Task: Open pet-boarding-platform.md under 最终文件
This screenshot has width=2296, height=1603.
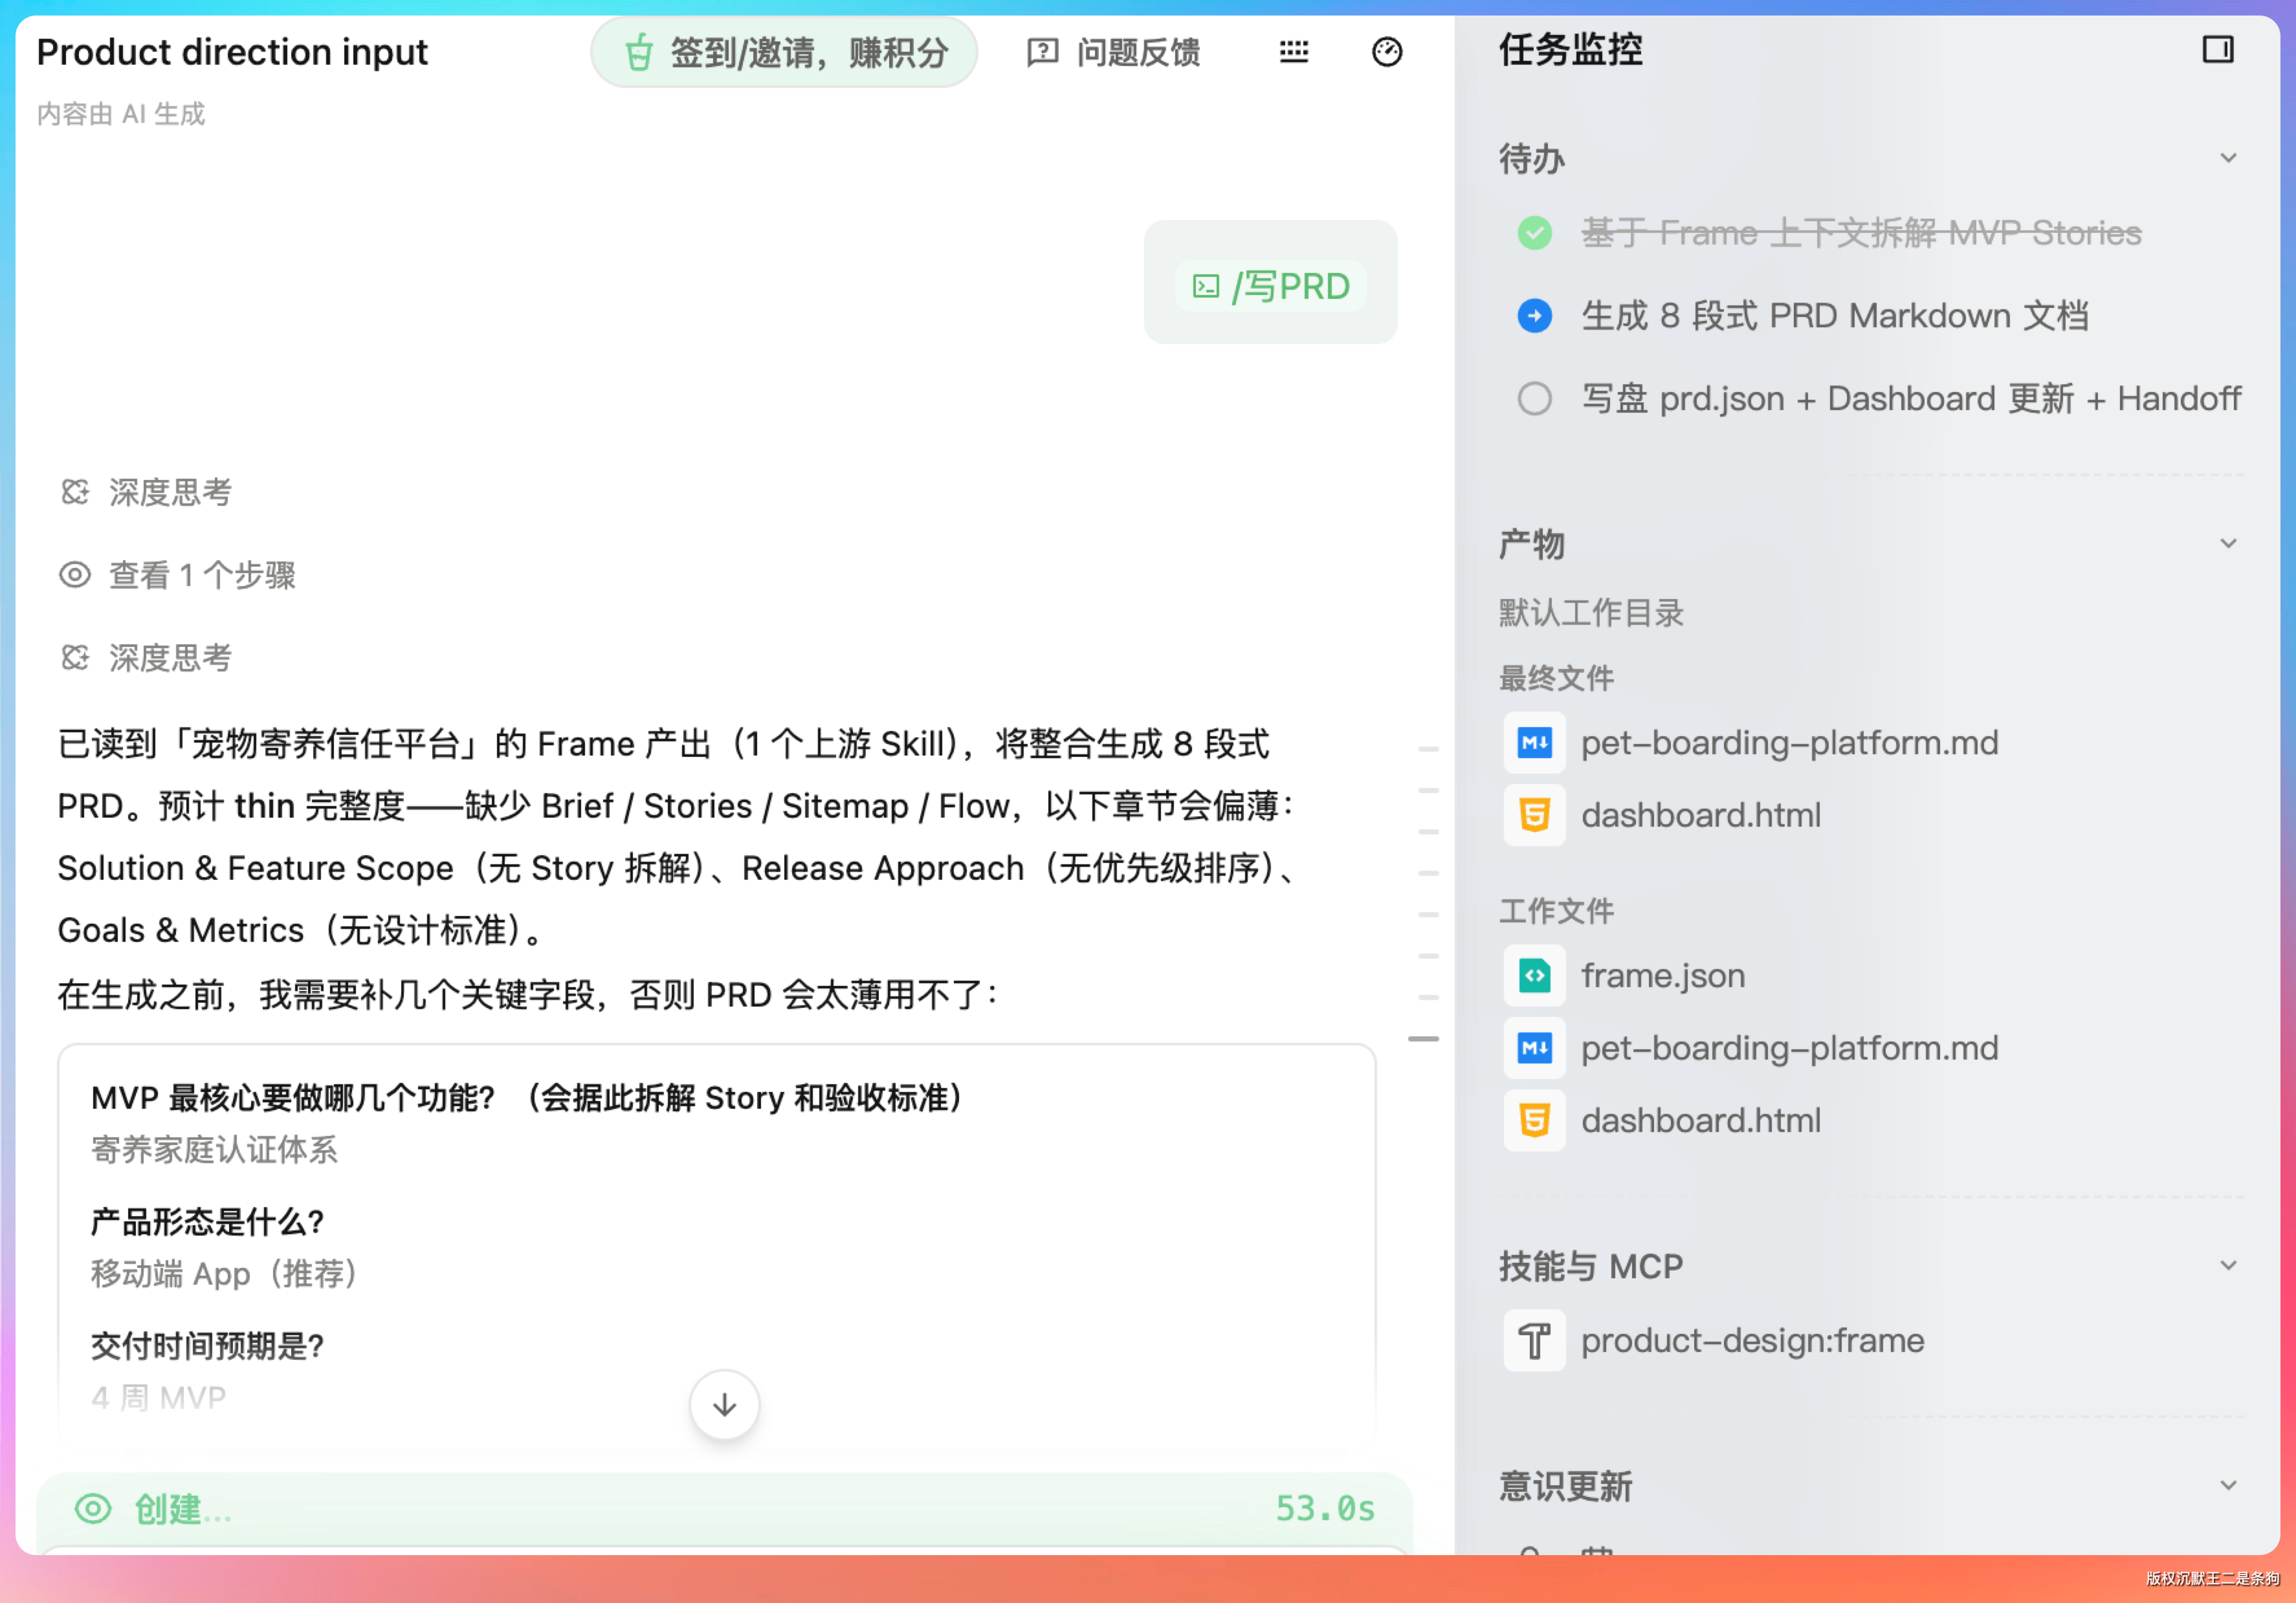Action: tap(1751, 743)
